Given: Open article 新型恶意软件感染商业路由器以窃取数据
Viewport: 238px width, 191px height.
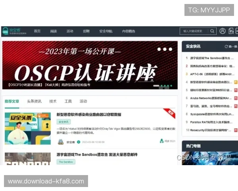Looking at the screenshot, I should pyautogui.click(x=89, y=115).
